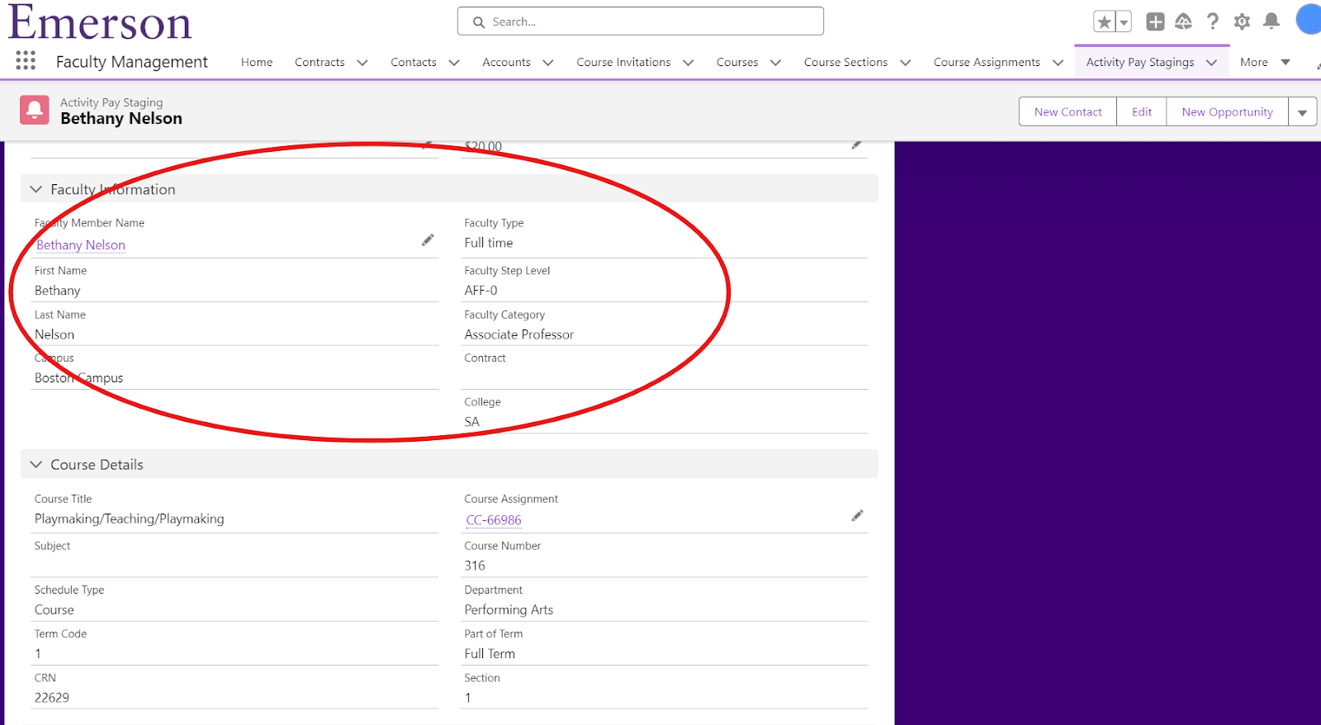Click the Emerson logo
Screen dimensions: 1321x725
click(100, 22)
